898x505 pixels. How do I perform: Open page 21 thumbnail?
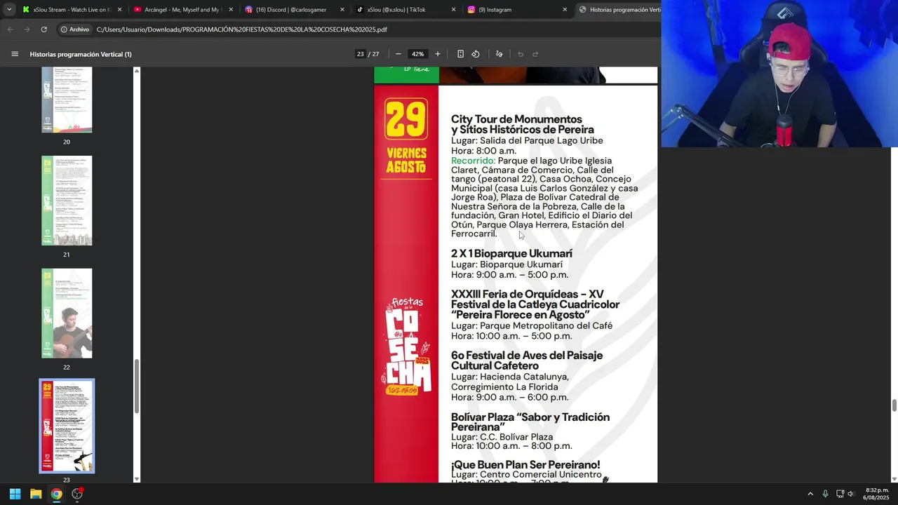click(67, 201)
